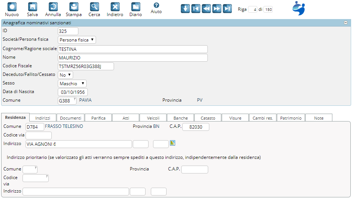Viewport: 353px width, 200px height.
Task: Open help via the Aiuto icon
Action: [x=156, y=6]
